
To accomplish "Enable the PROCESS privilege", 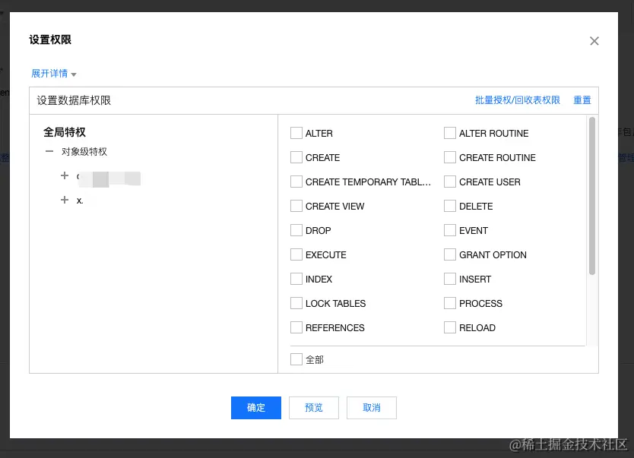I will [x=450, y=303].
